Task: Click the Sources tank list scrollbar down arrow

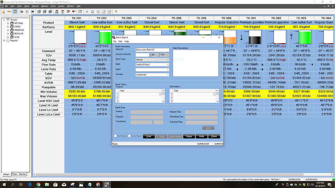Action: pyautogui.click(x=163, y=101)
